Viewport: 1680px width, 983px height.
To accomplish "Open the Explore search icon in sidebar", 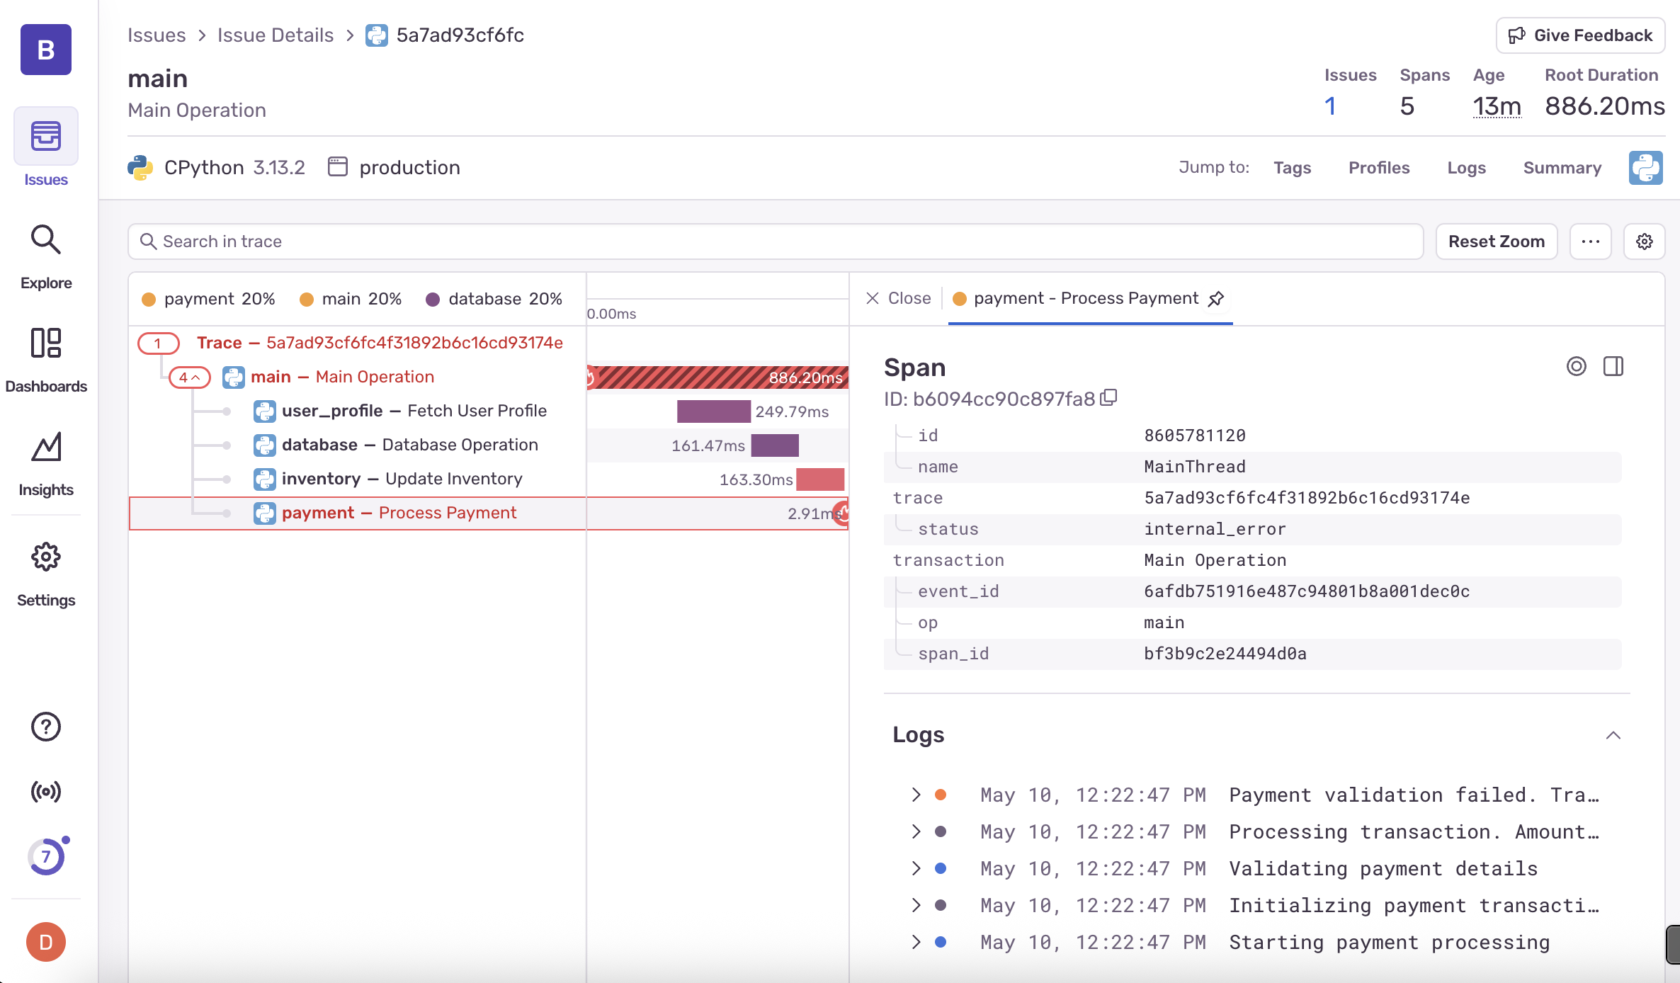I will (45, 241).
